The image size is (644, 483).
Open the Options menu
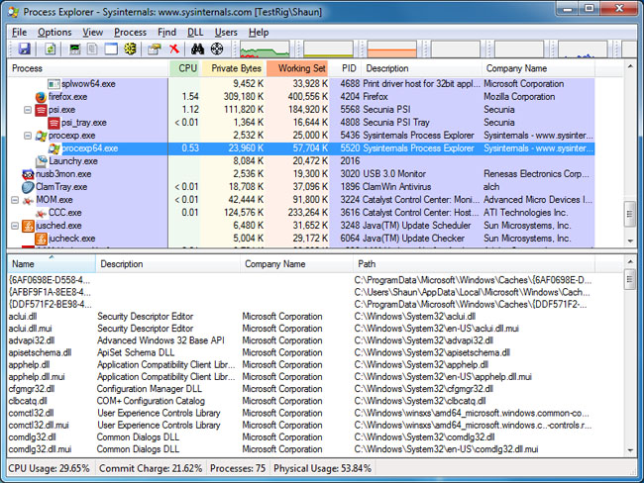[54, 32]
